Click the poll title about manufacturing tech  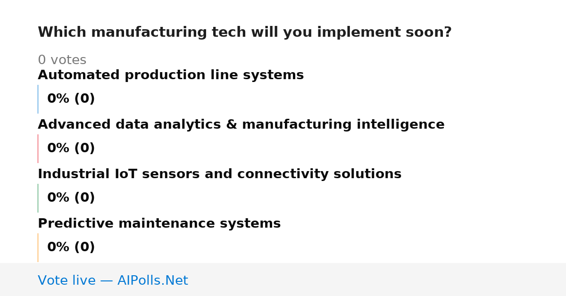click(244, 33)
